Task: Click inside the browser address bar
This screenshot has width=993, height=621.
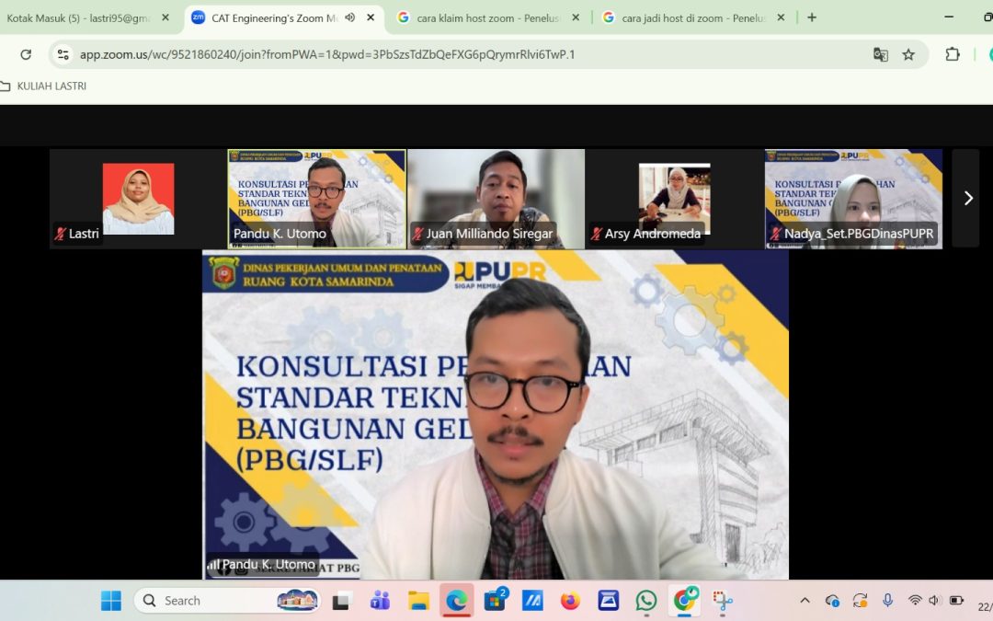Action: coord(368,55)
